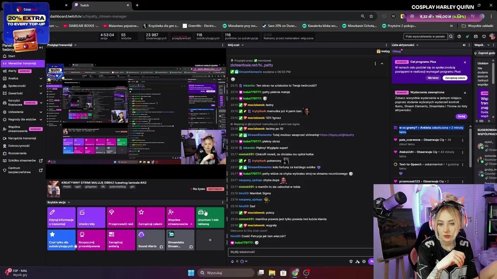Open options for Text-to-Speech activity entry

pos(462,165)
